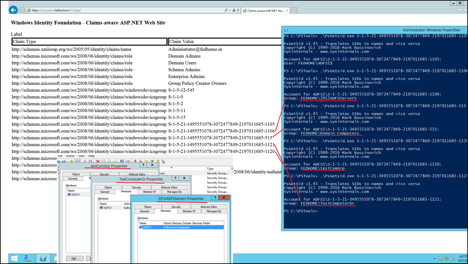
Task: Select Security tab in TestComputerGr Properties
Action: [136, 187]
